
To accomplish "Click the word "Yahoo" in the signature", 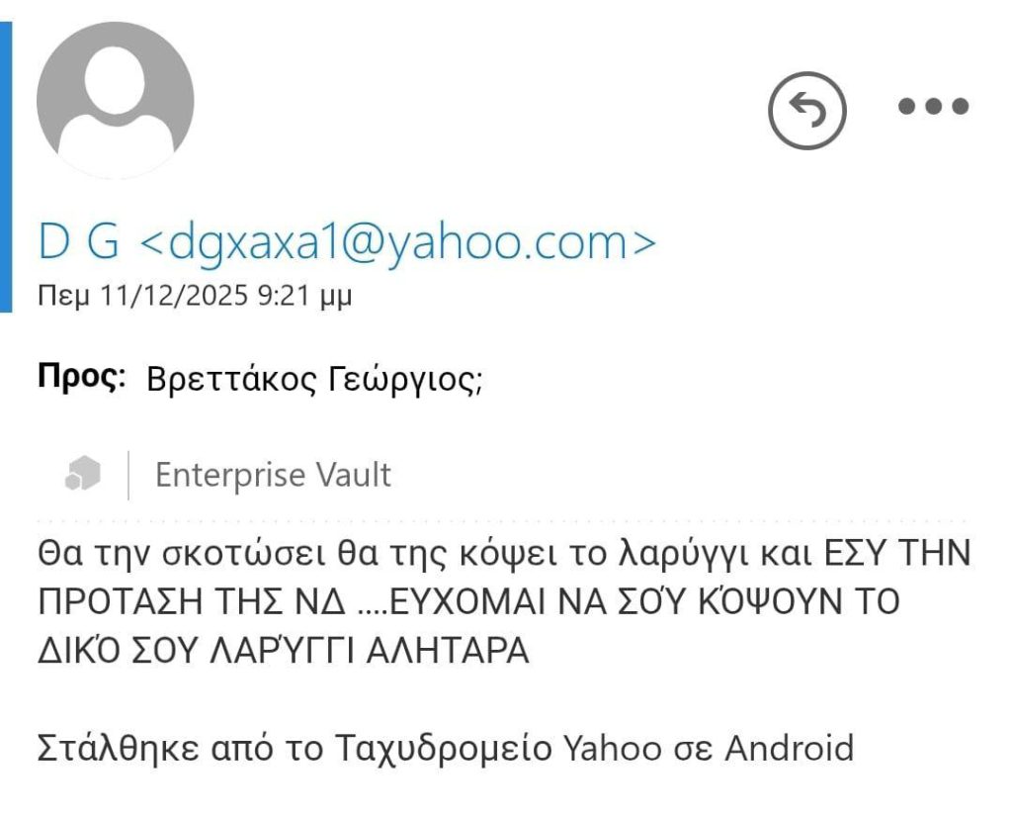I will 611,748.
